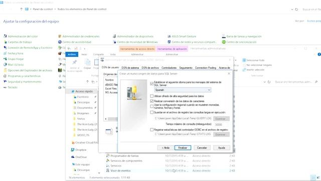This screenshot has height=181, width=321.
Task: Enable 'Usar la configuración regional' checkbox
Action: click(x=151, y=106)
